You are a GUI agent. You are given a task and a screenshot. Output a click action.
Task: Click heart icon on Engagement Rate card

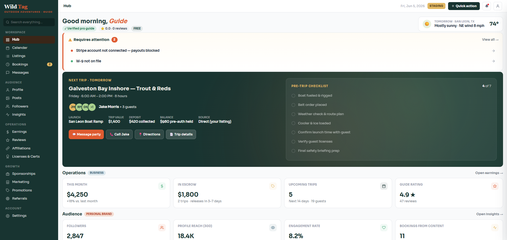point(384,228)
